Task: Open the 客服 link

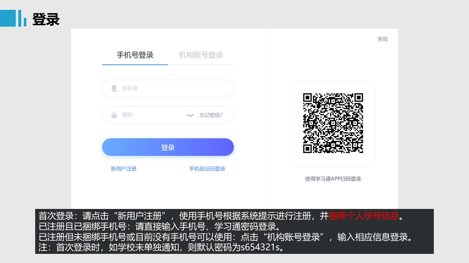Action: (383, 39)
